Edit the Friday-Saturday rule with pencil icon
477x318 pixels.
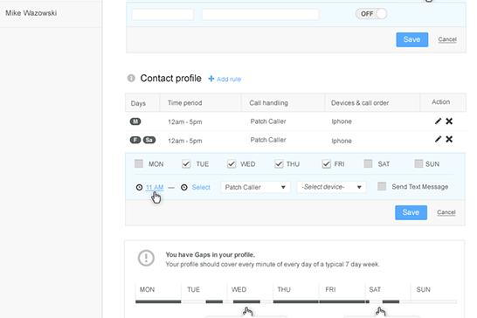(x=438, y=139)
